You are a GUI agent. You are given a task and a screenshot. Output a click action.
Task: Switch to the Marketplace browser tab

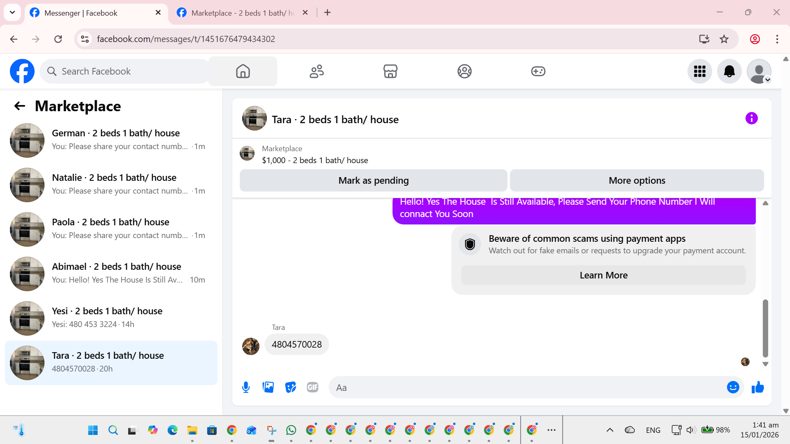(243, 13)
